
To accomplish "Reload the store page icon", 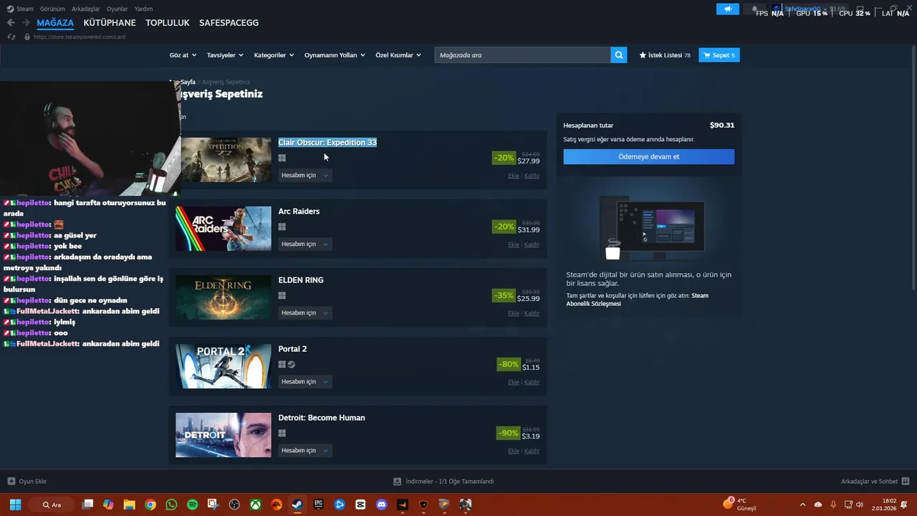I will 11,37.
